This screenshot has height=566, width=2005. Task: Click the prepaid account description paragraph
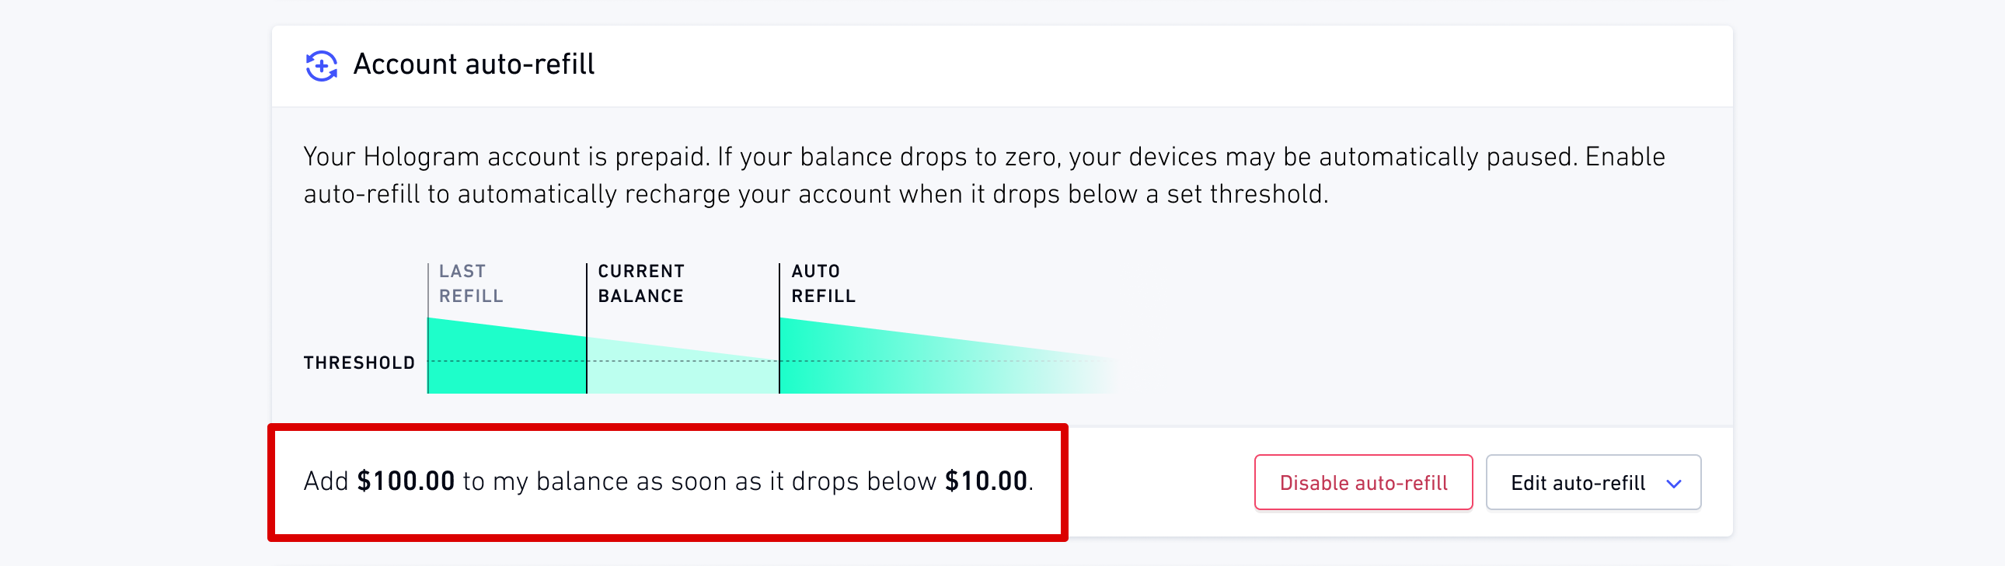[984, 175]
